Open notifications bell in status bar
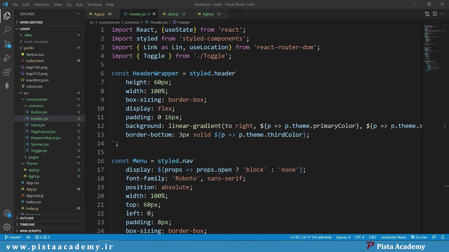The width and height of the screenshot is (449, 252). click(x=442, y=237)
